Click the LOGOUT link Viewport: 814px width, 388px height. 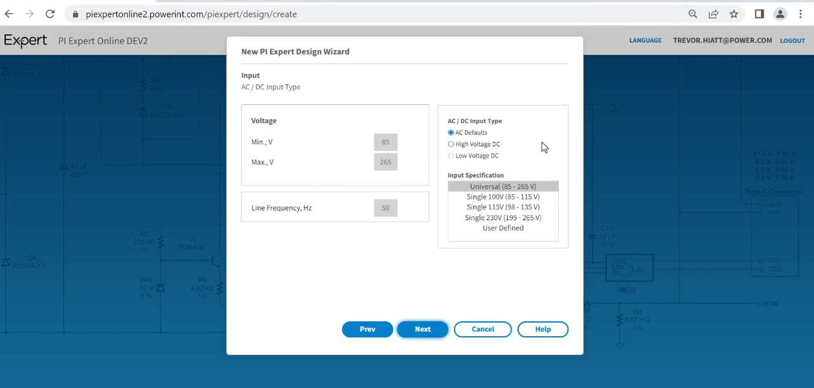[x=792, y=40]
